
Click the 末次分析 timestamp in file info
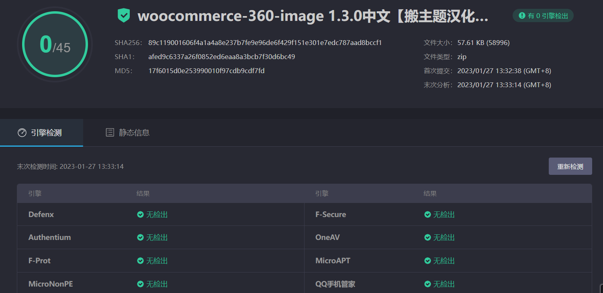click(x=504, y=85)
